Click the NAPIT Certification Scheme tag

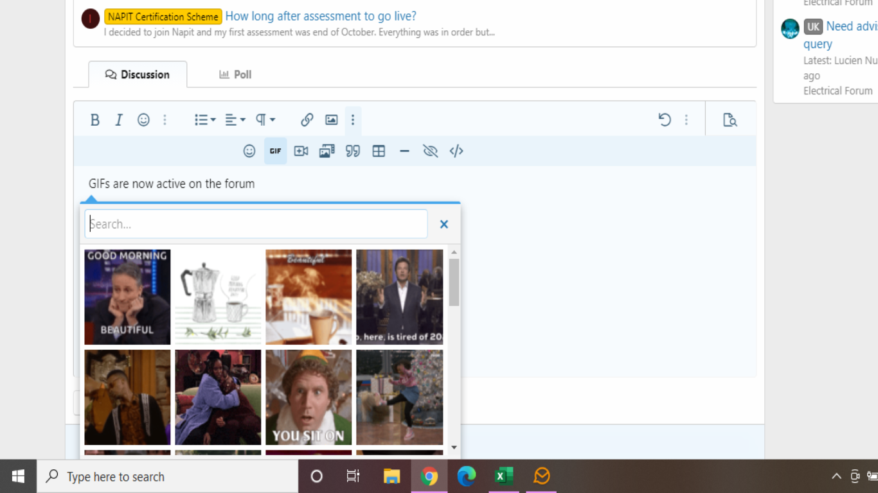click(x=163, y=17)
